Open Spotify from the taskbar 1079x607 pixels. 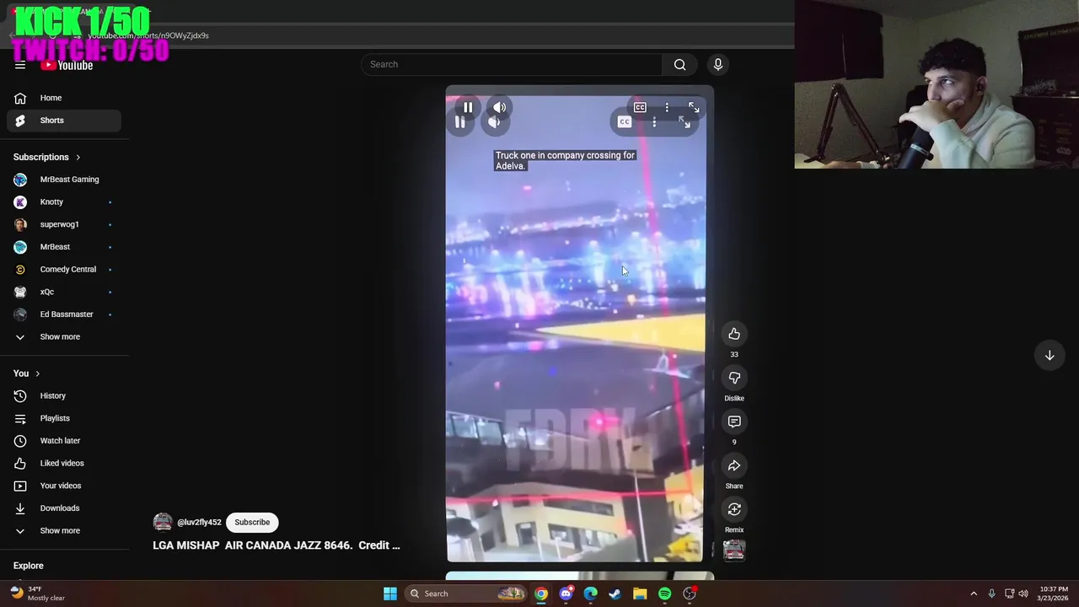(x=665, y=594)
